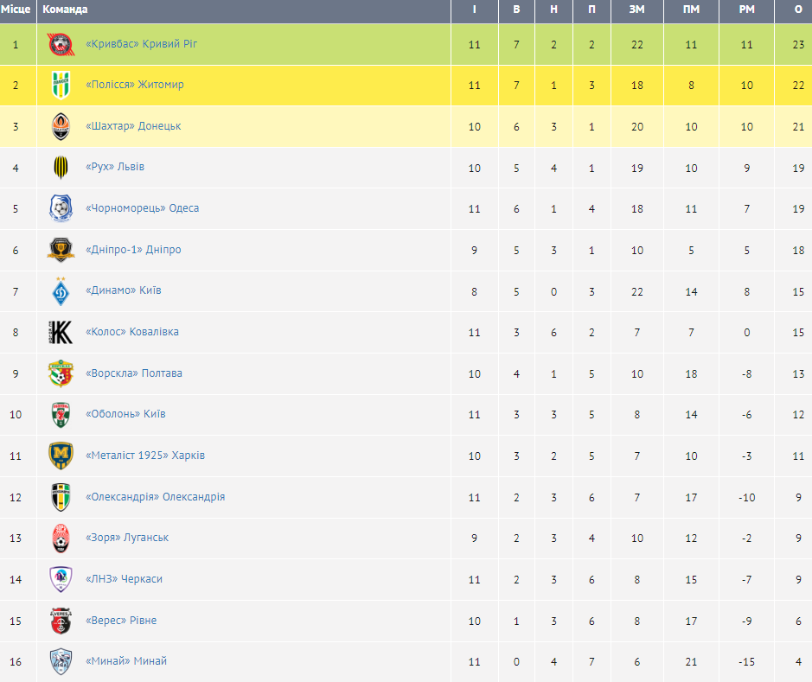The width and height of the screenshot is (812, 682).
Task: Open the «ЛНЗ» Черкаси team link
Action: [x=125, y=579]
